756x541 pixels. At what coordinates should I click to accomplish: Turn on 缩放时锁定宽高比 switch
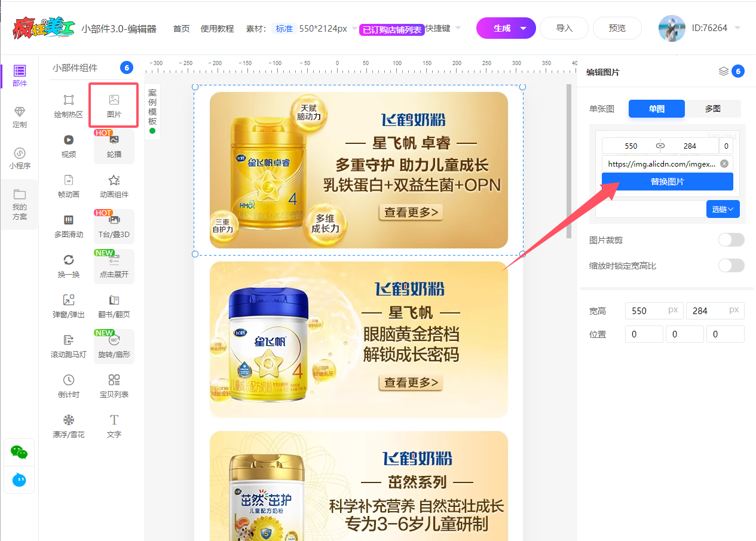[x=731, y=266]
